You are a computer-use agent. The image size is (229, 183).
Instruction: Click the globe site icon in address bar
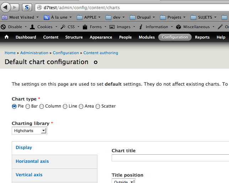coord(39,7)
